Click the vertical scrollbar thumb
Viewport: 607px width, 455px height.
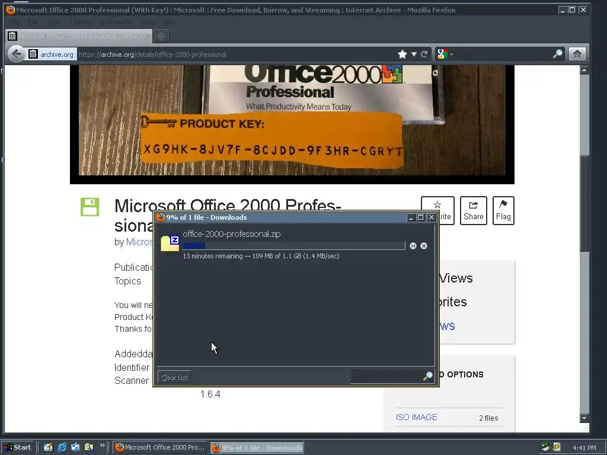(584, 203)
